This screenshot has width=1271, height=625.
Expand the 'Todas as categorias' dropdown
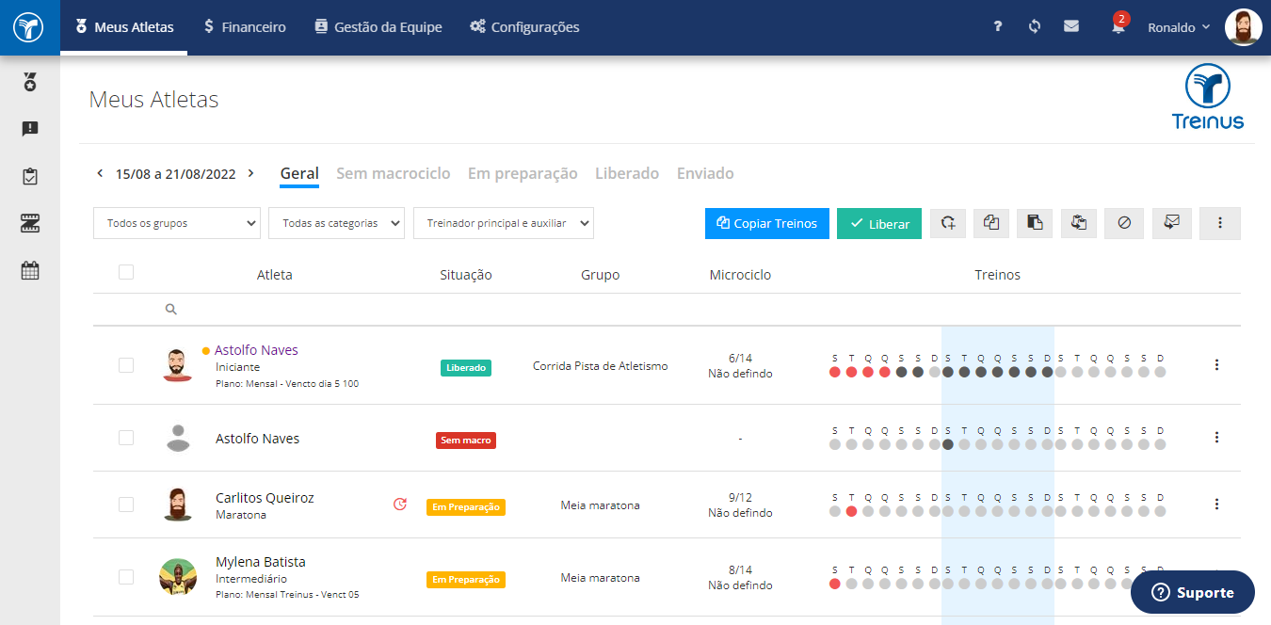(337, 223)
